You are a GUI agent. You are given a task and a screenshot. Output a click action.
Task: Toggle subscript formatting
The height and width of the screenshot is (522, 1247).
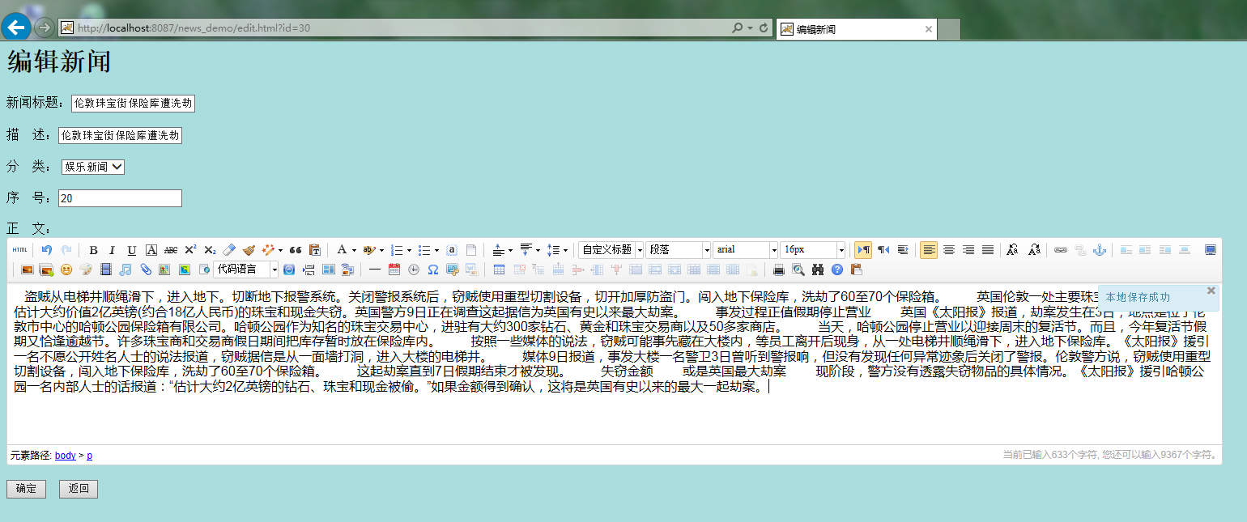click(x=210, y=250)
